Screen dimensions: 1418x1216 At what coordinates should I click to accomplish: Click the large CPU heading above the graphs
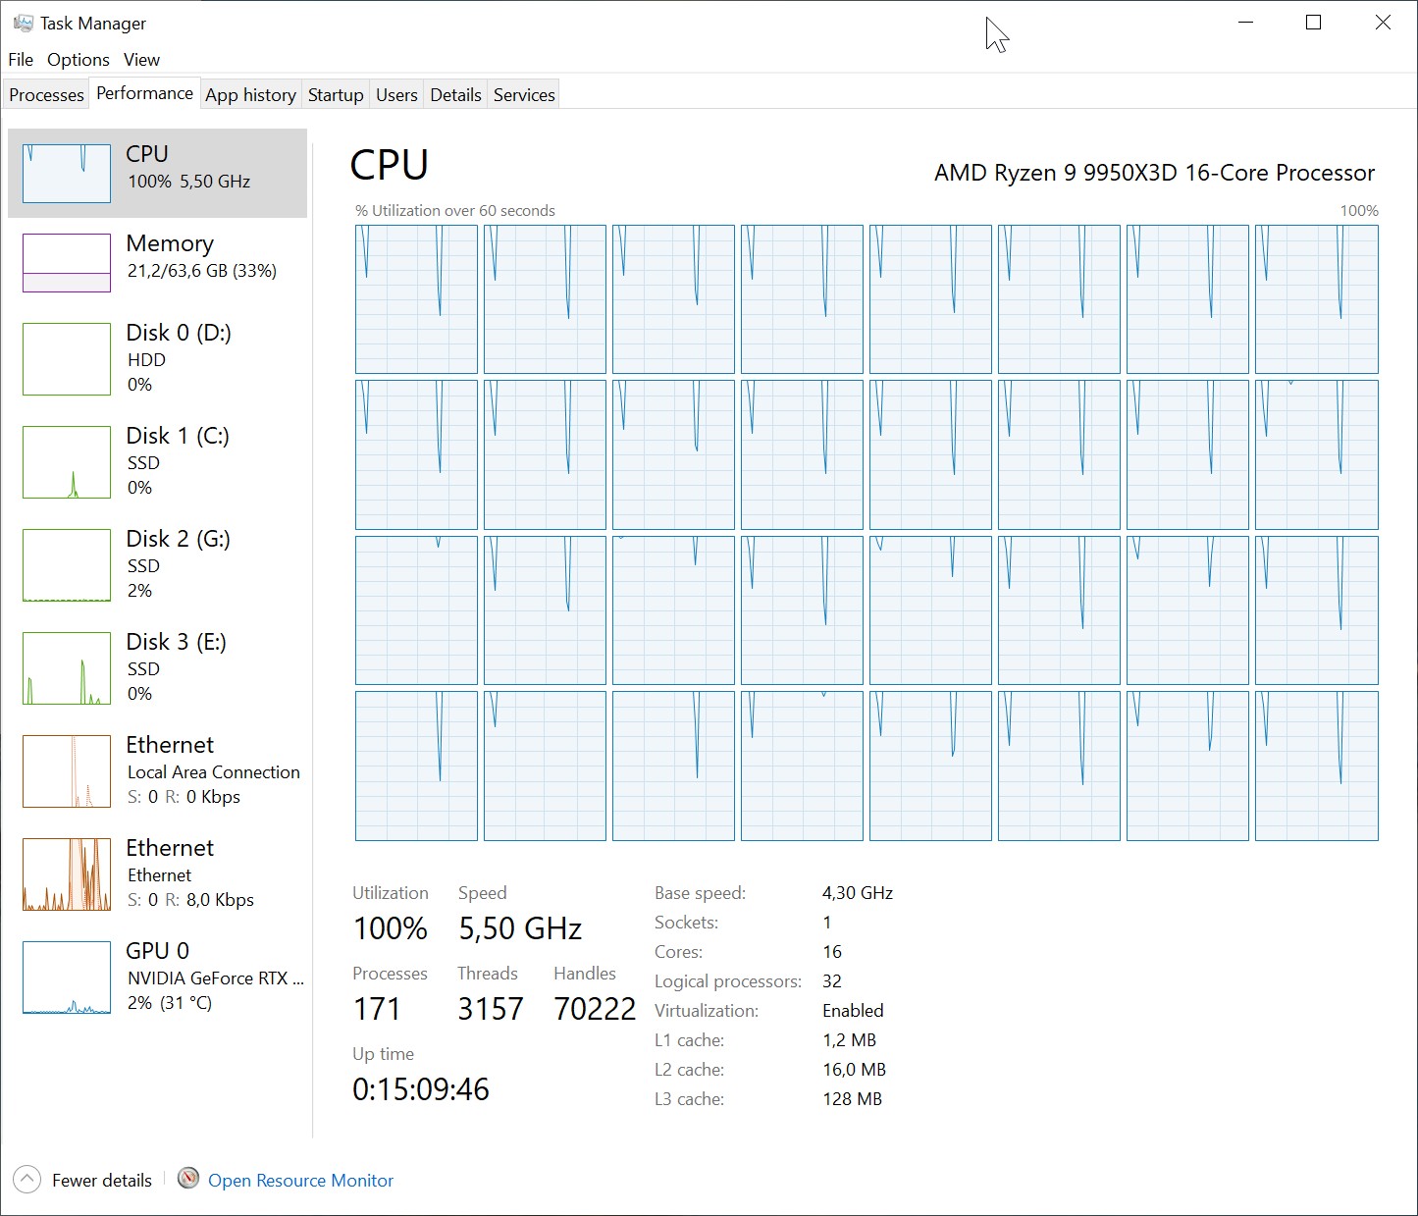click(x=390, y=165)
